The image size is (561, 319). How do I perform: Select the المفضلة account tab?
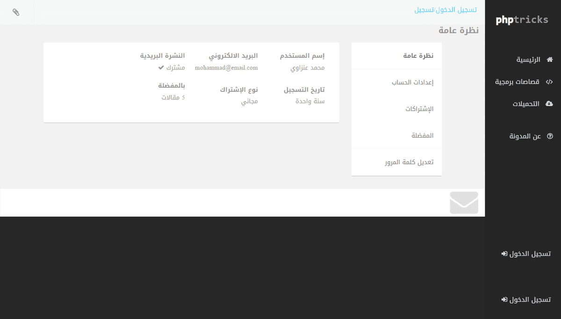pyautogui.click(x=396, y=136)
